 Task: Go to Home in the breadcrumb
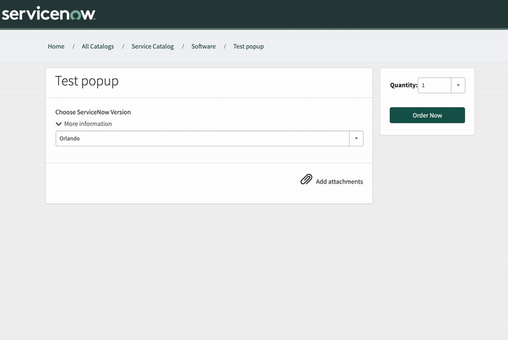click(x=56, y=46)
